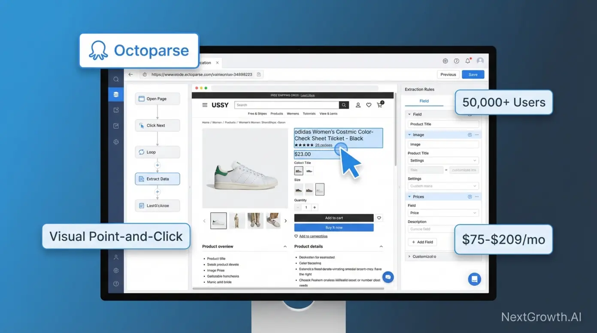Image resolution: width=597 pixels, height=333 pixels.
Task: Select the first shoe color swatch
Action: (299, 171)
